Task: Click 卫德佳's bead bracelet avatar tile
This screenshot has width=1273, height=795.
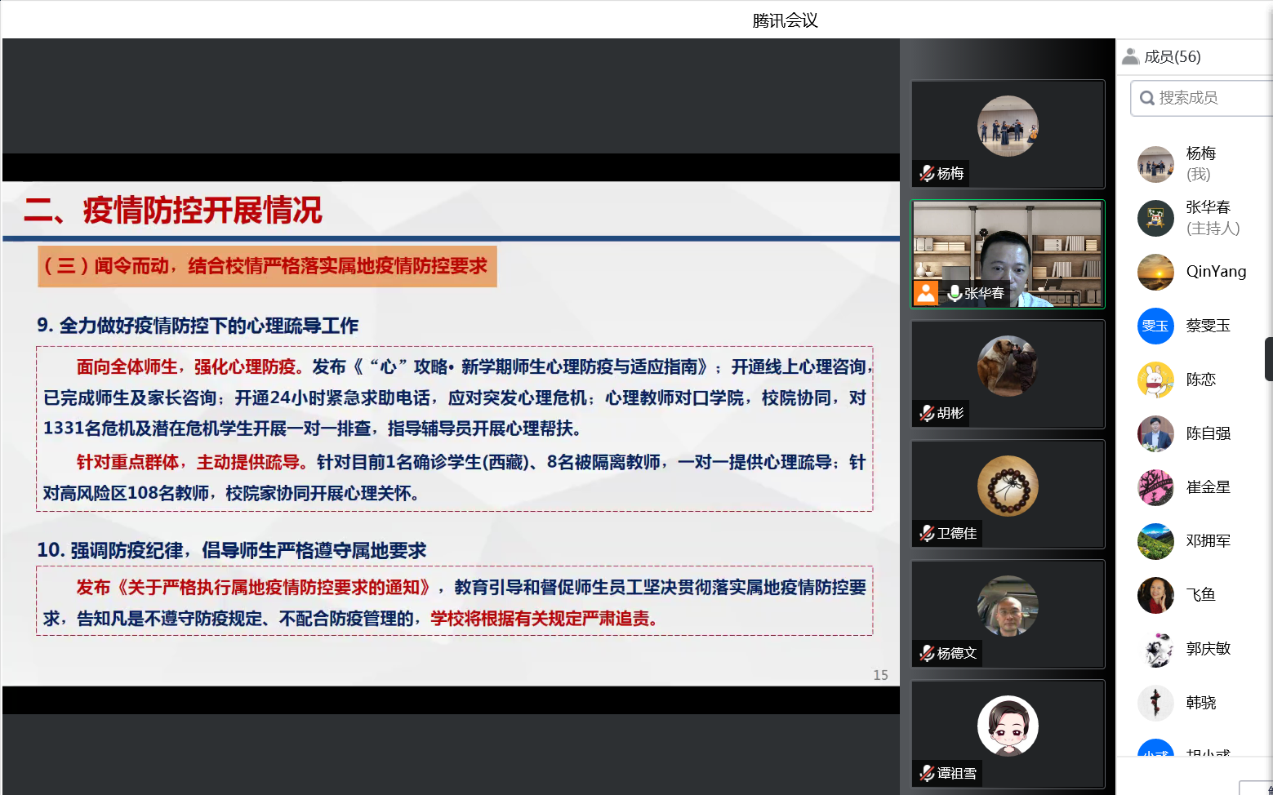Action: click(x=1008, y=486)
